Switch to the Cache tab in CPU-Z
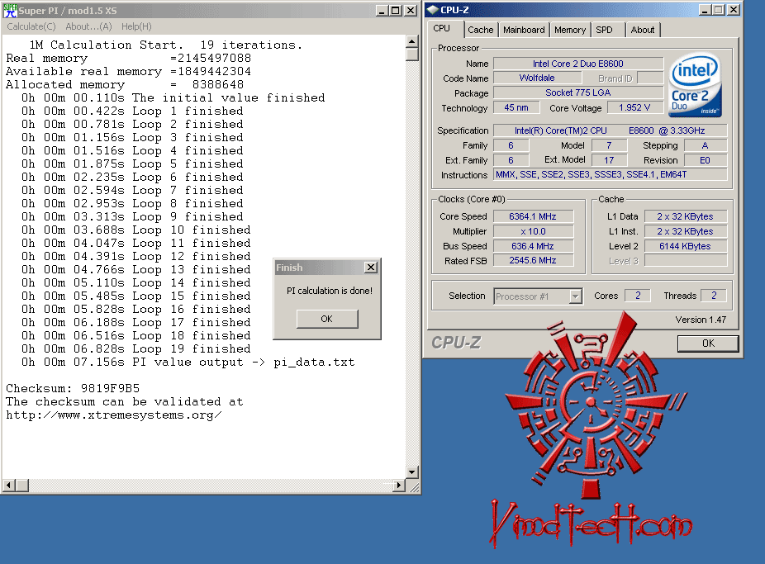This screenshot has width=765, height=564. (481, 30)
